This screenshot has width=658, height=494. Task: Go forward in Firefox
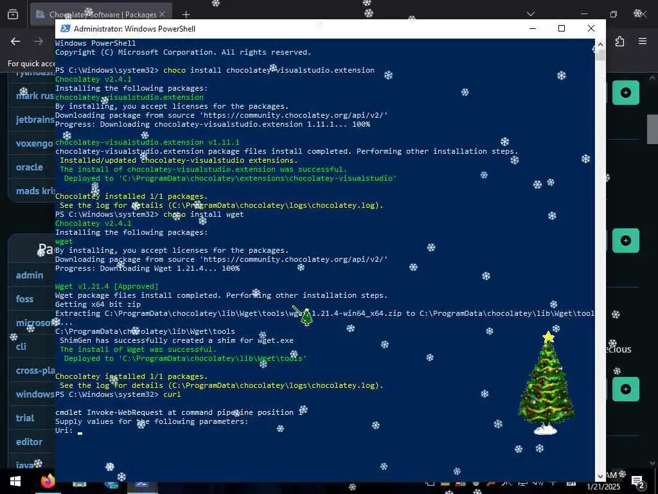[x=39, y=41]
